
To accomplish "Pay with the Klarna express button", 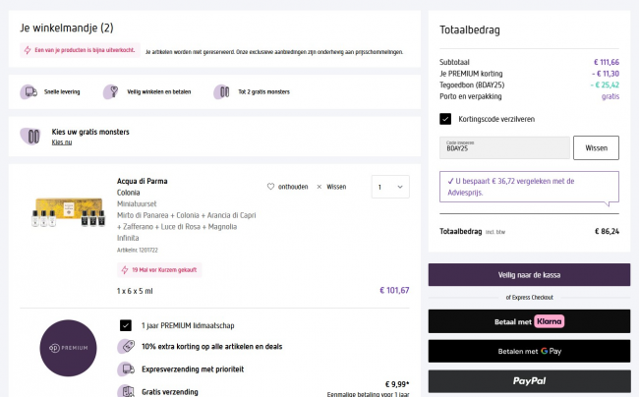I will (x=529, y=321).
